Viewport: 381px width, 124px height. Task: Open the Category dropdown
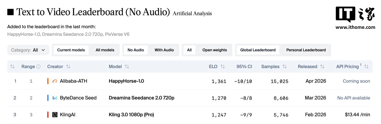coord(28,50)
